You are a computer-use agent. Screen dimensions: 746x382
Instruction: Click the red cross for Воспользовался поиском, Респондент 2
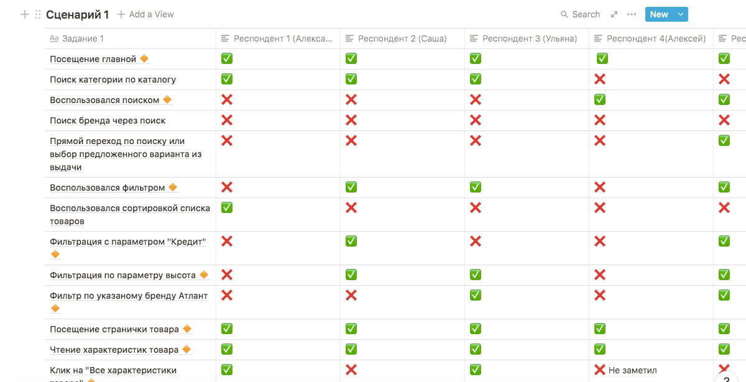351,99
